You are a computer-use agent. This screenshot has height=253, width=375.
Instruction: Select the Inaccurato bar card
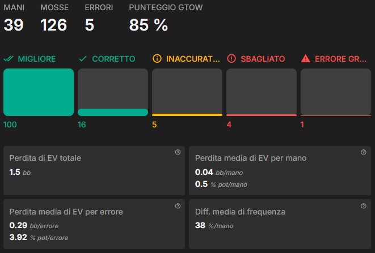click(187, 92)
